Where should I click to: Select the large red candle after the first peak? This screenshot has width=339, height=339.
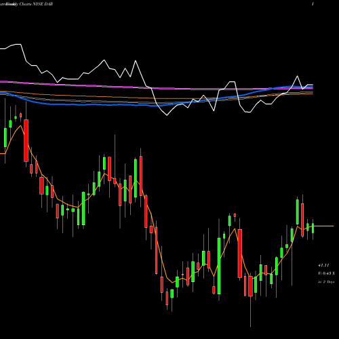[26, 140]
